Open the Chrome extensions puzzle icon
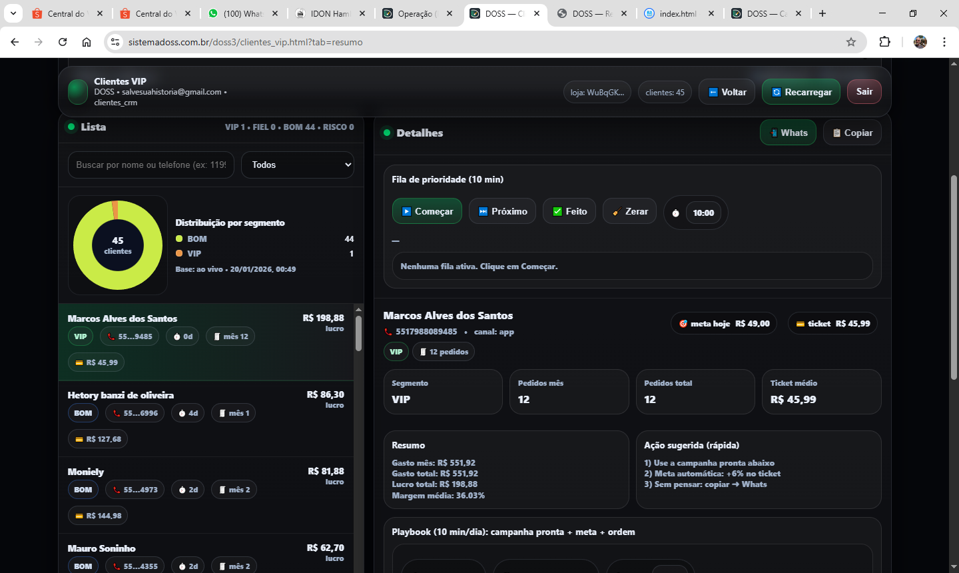 tap(884, 42)
